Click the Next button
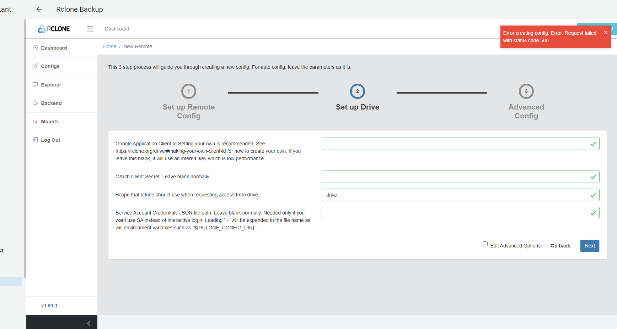Image resolution: width=617 pixels, height=329 pixels. point(589,246)
